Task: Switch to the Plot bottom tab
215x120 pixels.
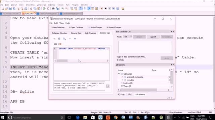Action: pyautogui.click(x=130, y=94)
